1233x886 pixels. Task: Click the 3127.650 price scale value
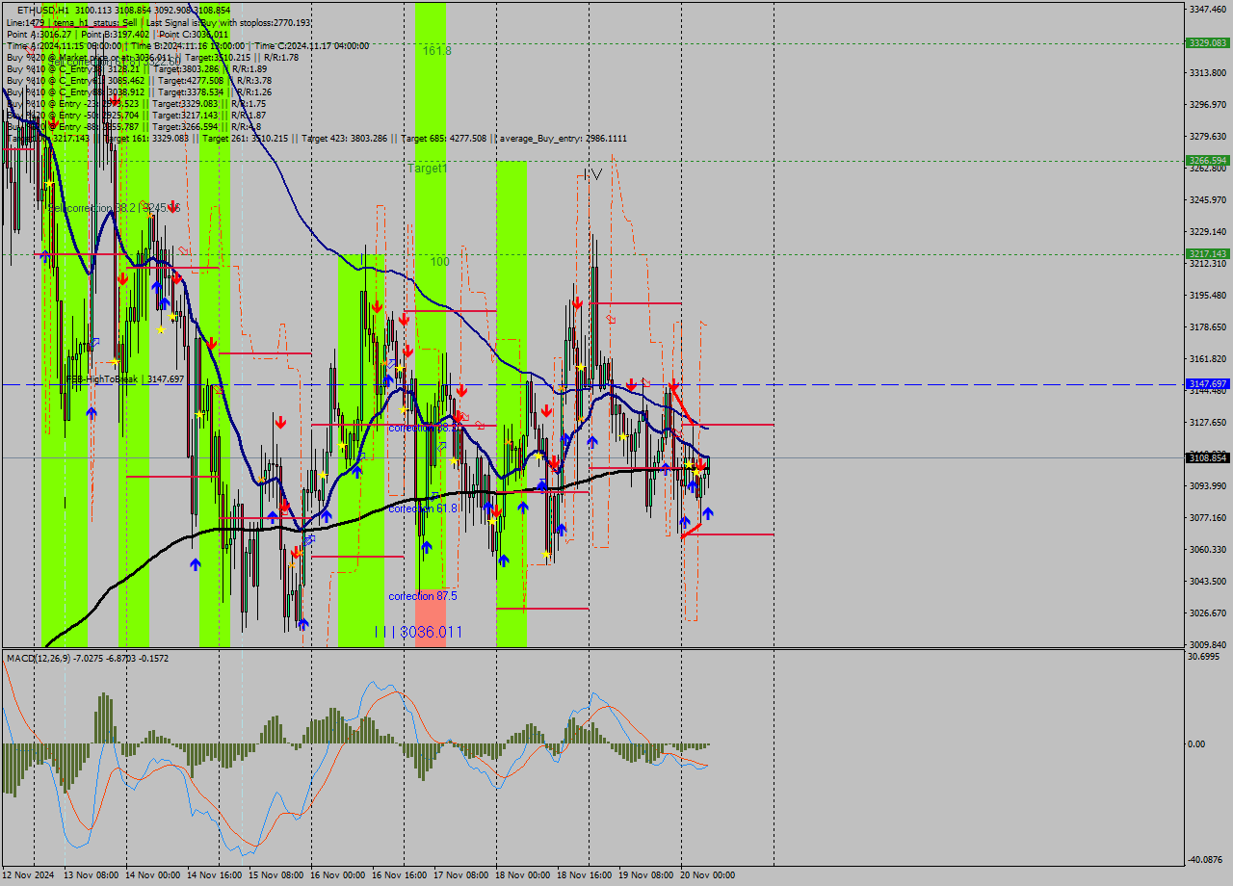(1208, 422)
